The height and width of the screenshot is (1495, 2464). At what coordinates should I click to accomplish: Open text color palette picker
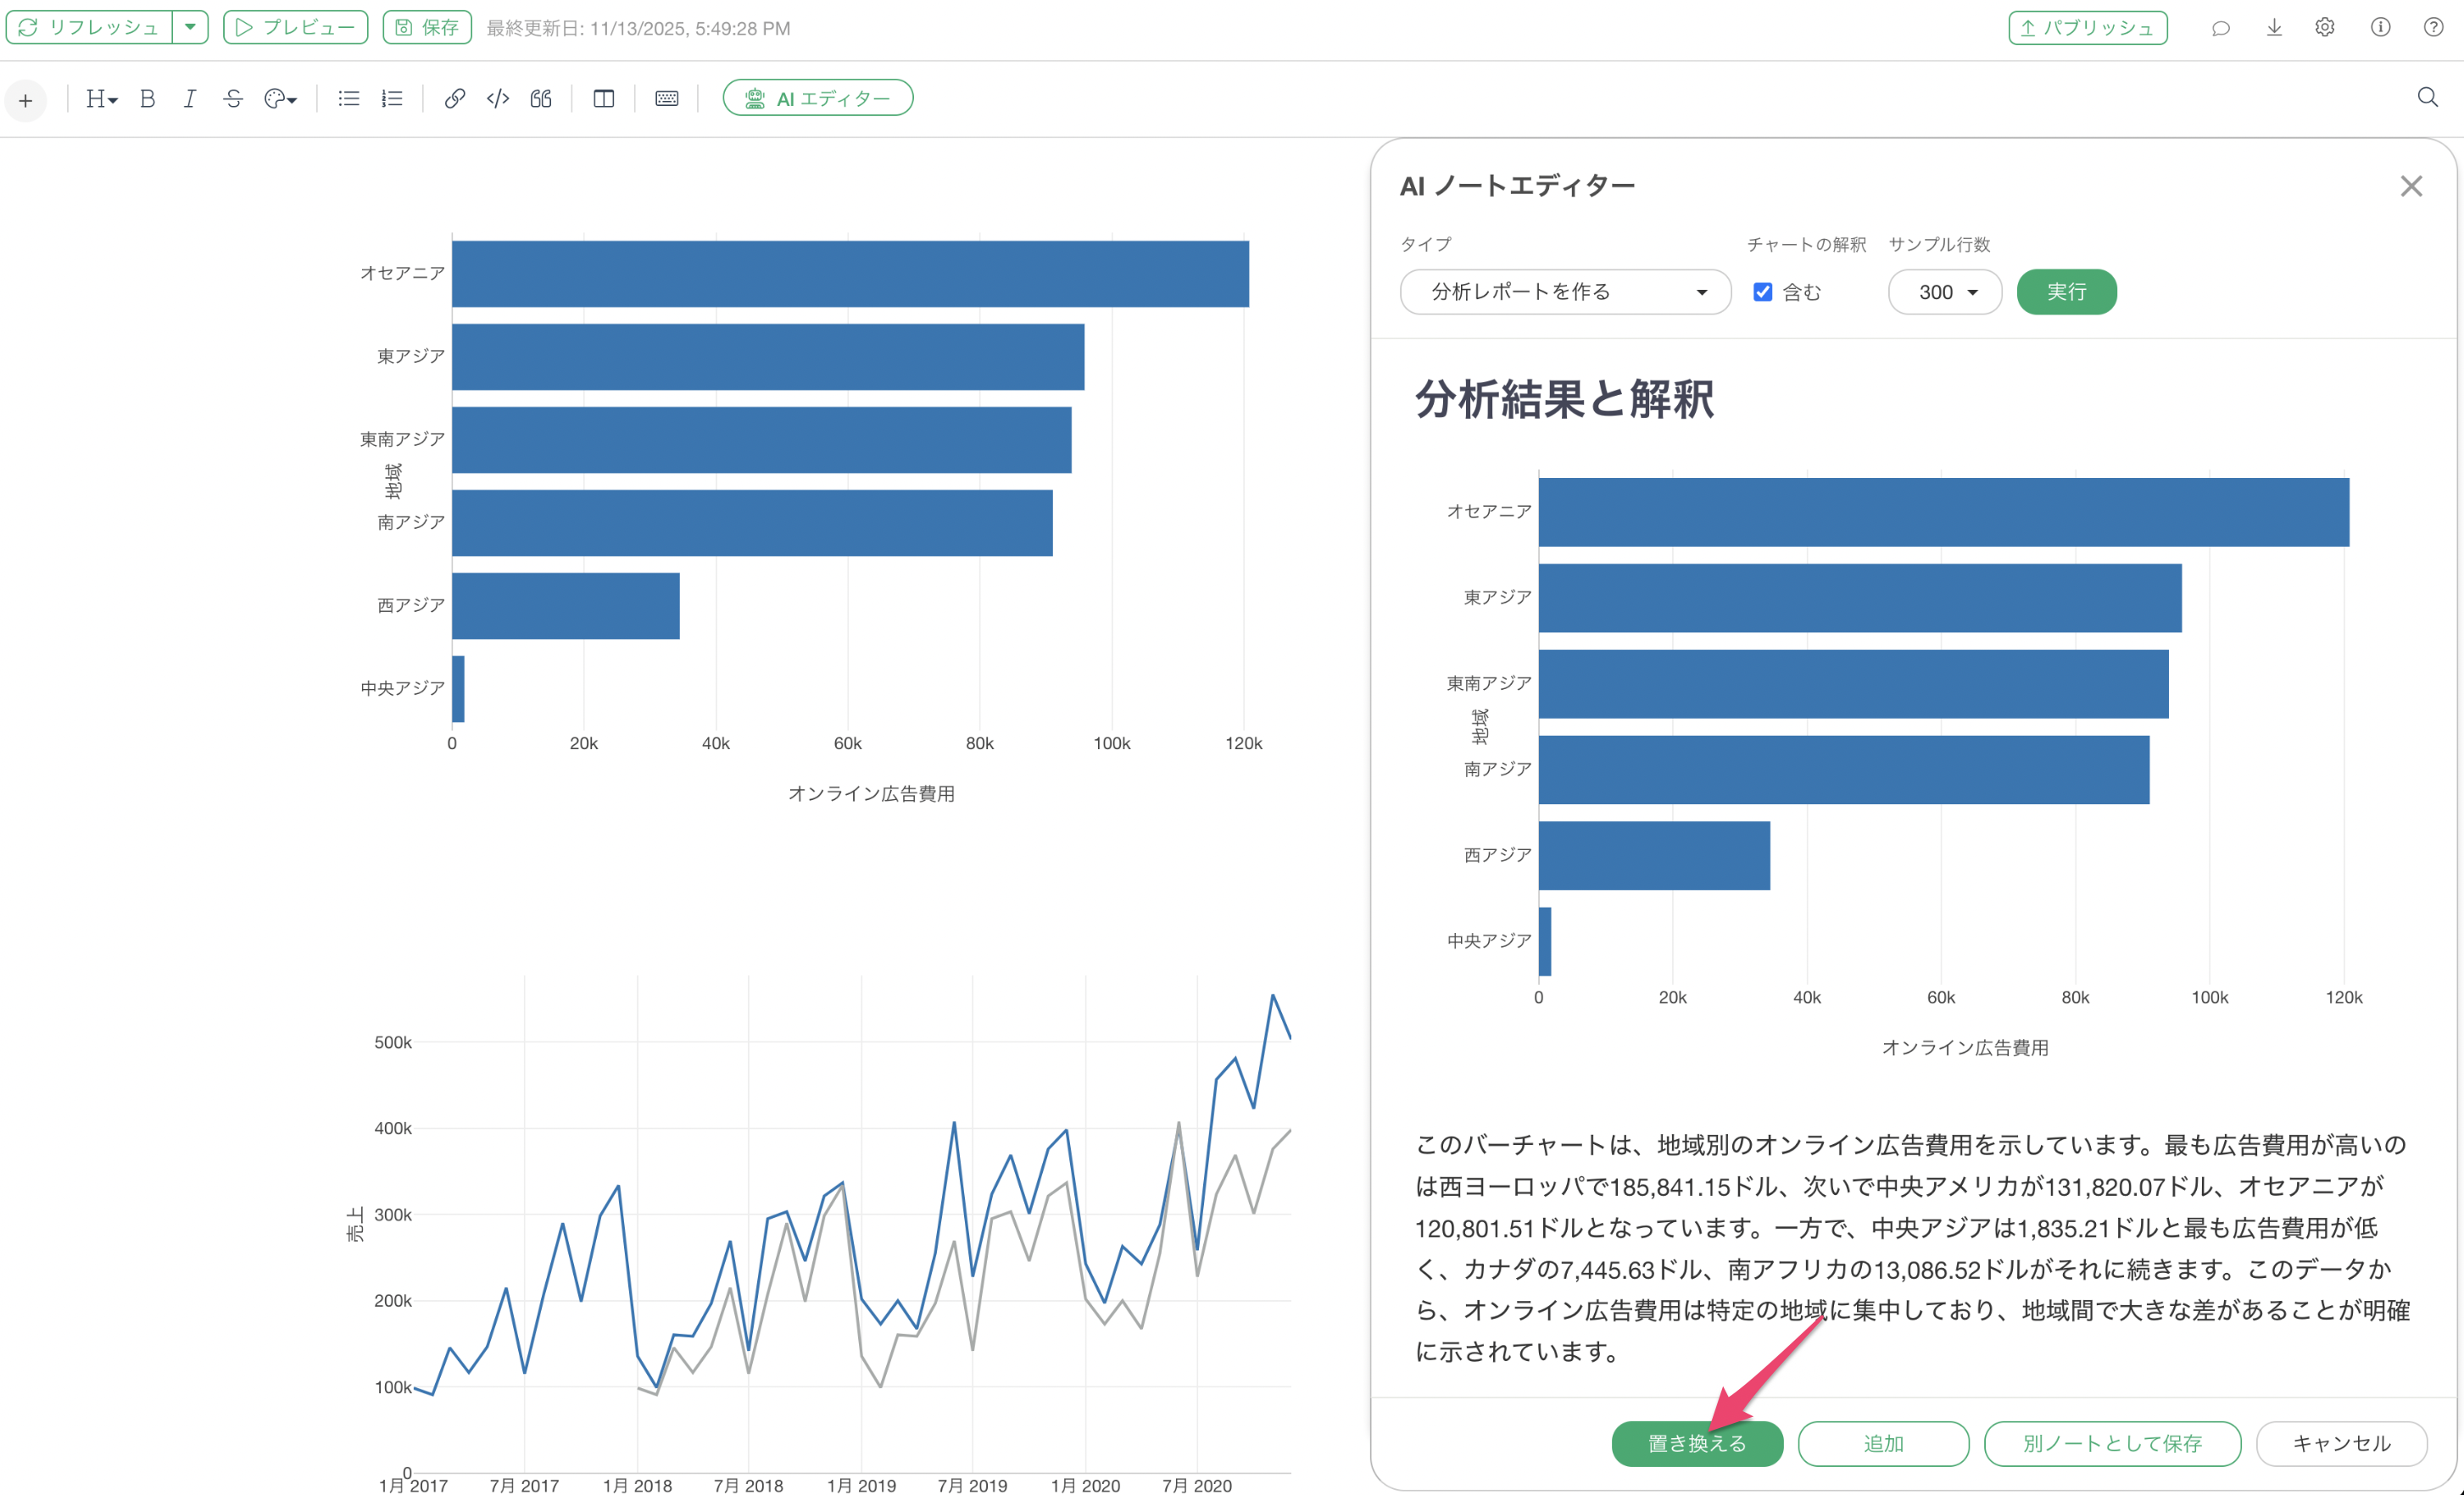[280, 98]
